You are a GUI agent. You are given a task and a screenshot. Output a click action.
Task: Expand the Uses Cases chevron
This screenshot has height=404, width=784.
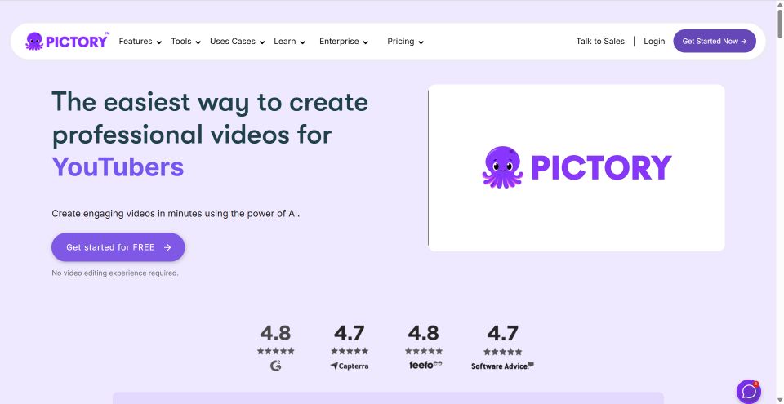click(x=262, y=42)
